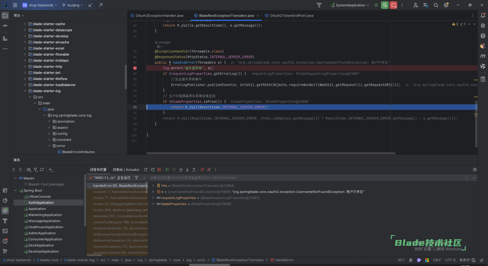The image size is (488, 266).
Task: Toggle the thread frames filter icon
Action: [x=136, y=178]
